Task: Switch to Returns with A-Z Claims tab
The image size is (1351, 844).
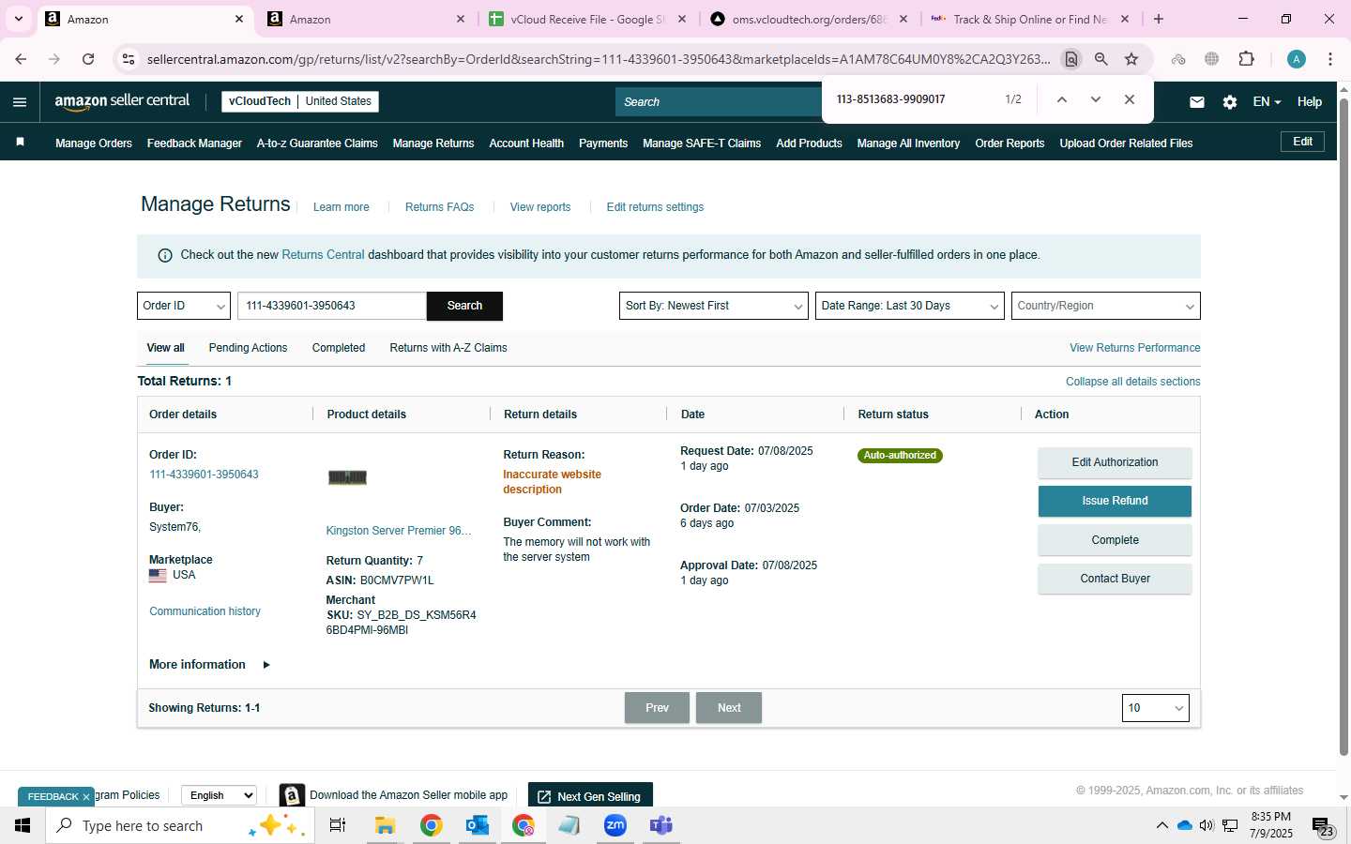Action: click(x=448, y=348)
